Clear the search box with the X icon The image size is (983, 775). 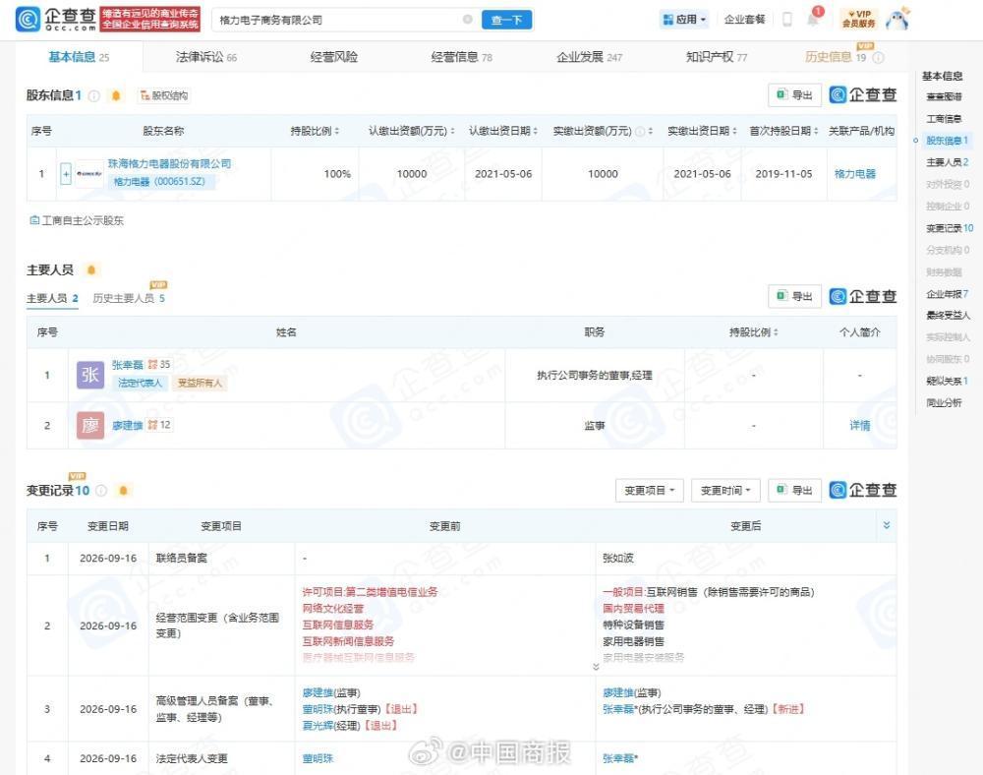pos(468,20)
